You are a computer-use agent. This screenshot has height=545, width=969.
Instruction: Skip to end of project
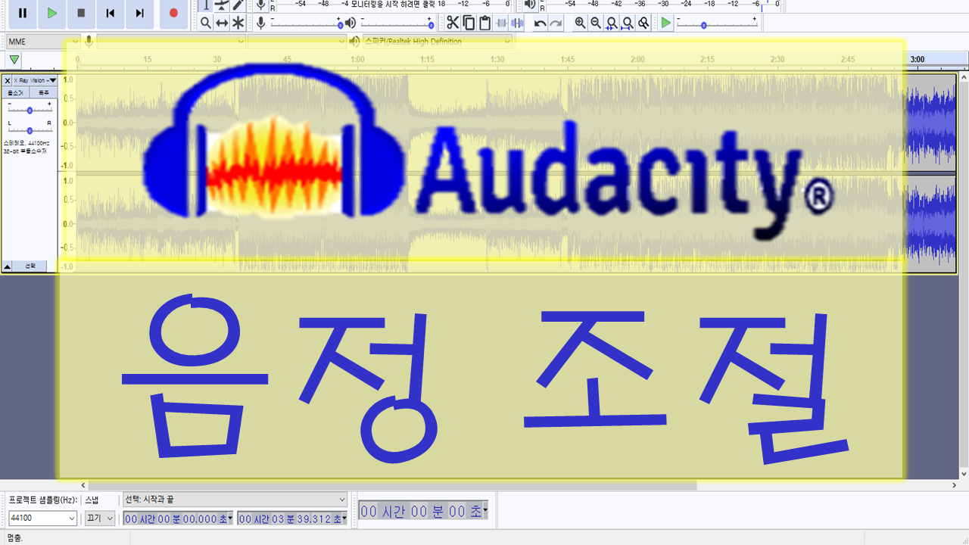(140, 13)
